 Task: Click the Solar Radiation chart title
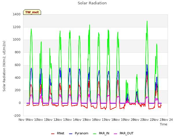tap(92, 3)
